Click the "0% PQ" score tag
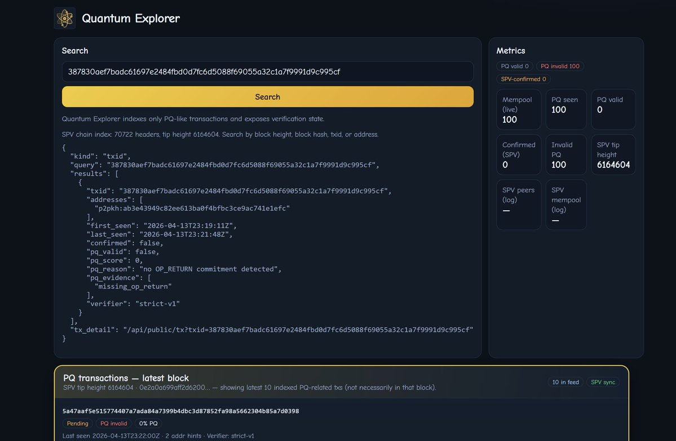This screenshot has width=676, height=441. [149, 424]
